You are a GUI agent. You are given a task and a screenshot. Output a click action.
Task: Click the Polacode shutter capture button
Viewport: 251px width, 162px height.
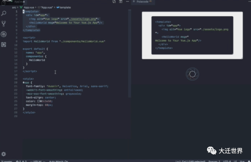click(x=192, y=74)
